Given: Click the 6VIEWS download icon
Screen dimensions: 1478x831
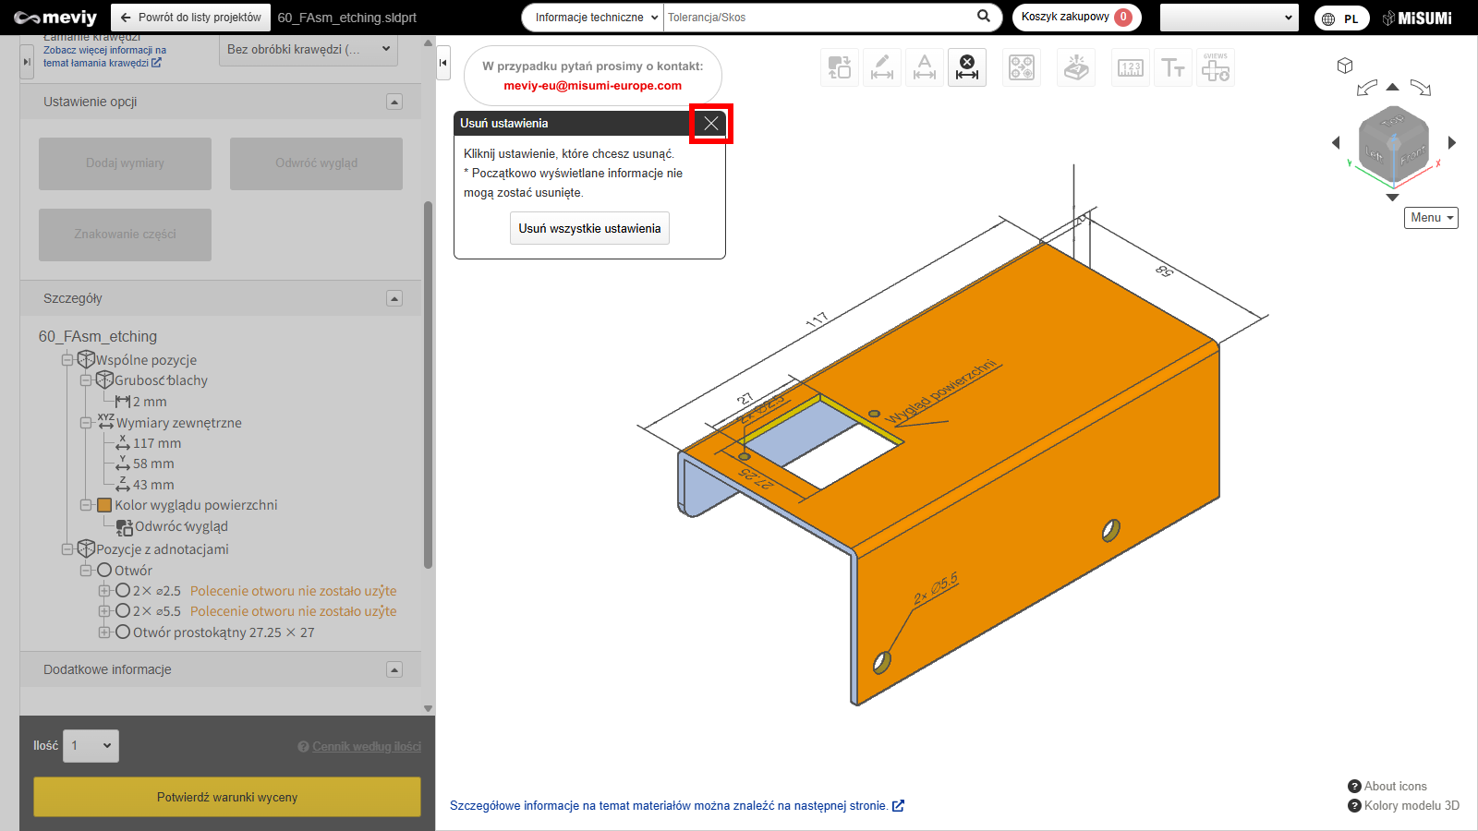Looking at the screenshot, I should point(1215,67).
